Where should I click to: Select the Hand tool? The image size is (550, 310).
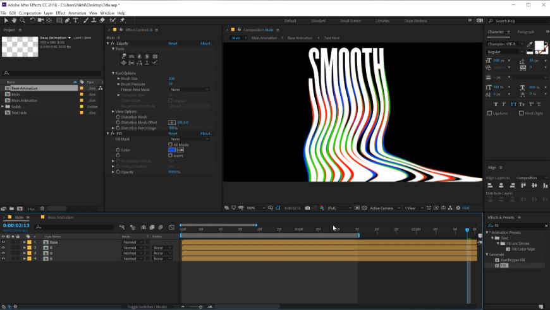[x=14, y=20]
